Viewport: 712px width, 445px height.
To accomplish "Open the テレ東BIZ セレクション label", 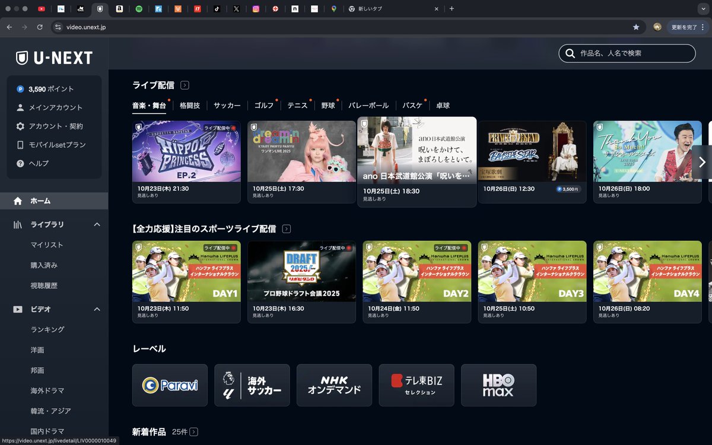I will point(417,385).
